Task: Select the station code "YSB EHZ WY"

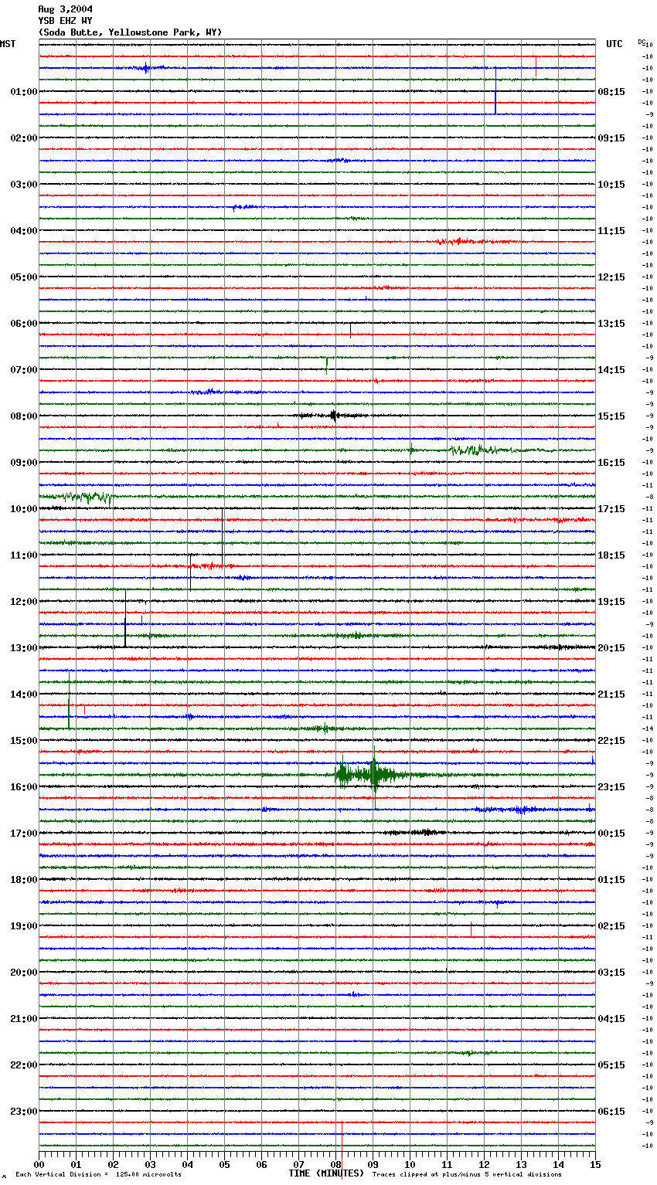Action: tap(65, 21)
